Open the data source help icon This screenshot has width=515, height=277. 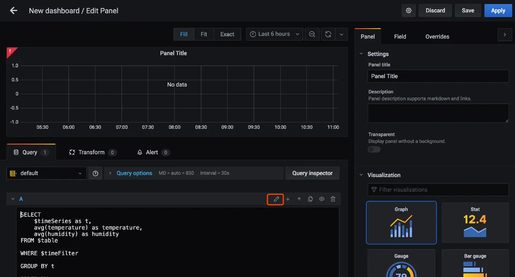[95, 173]
